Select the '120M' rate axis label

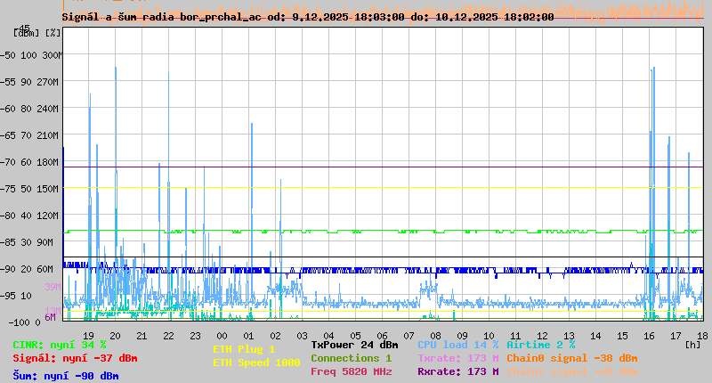click(48, 216)
